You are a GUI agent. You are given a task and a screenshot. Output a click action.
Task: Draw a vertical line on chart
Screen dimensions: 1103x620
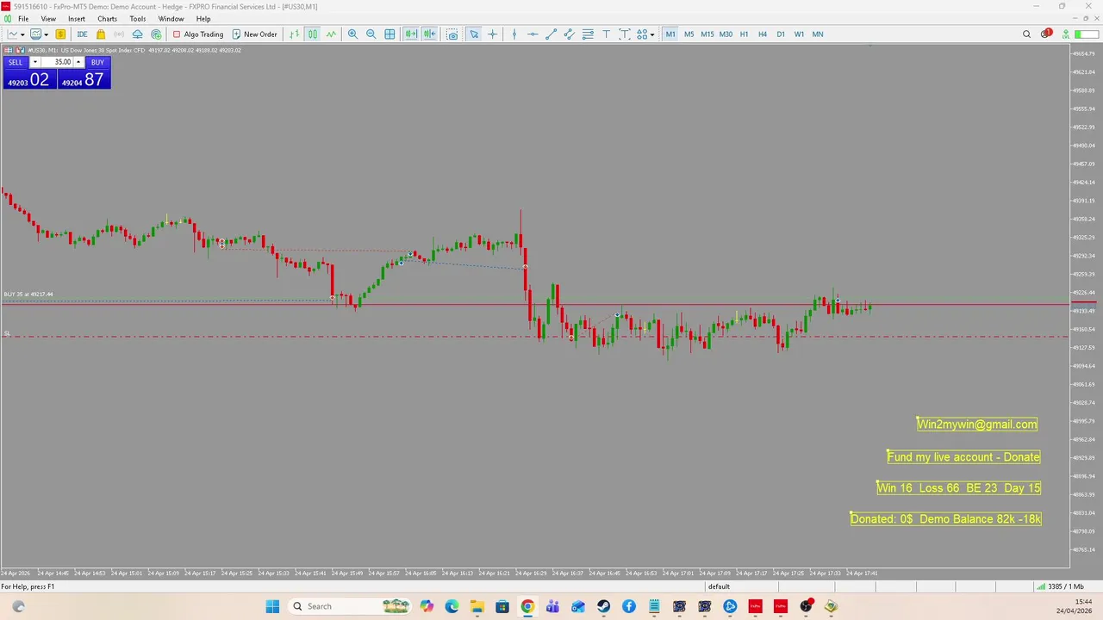pos(514,34)
